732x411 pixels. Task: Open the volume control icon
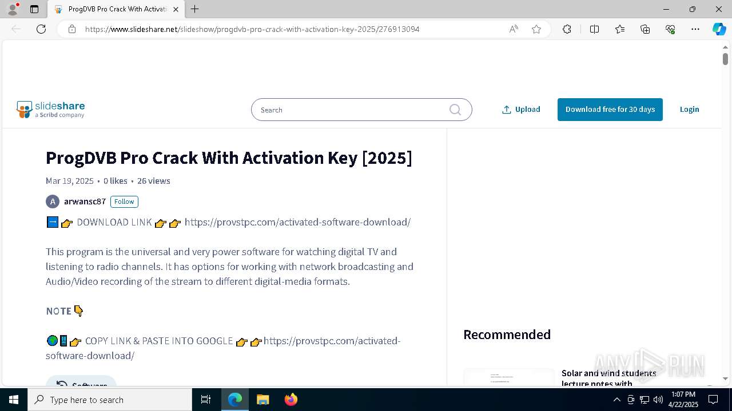(658, 400)
